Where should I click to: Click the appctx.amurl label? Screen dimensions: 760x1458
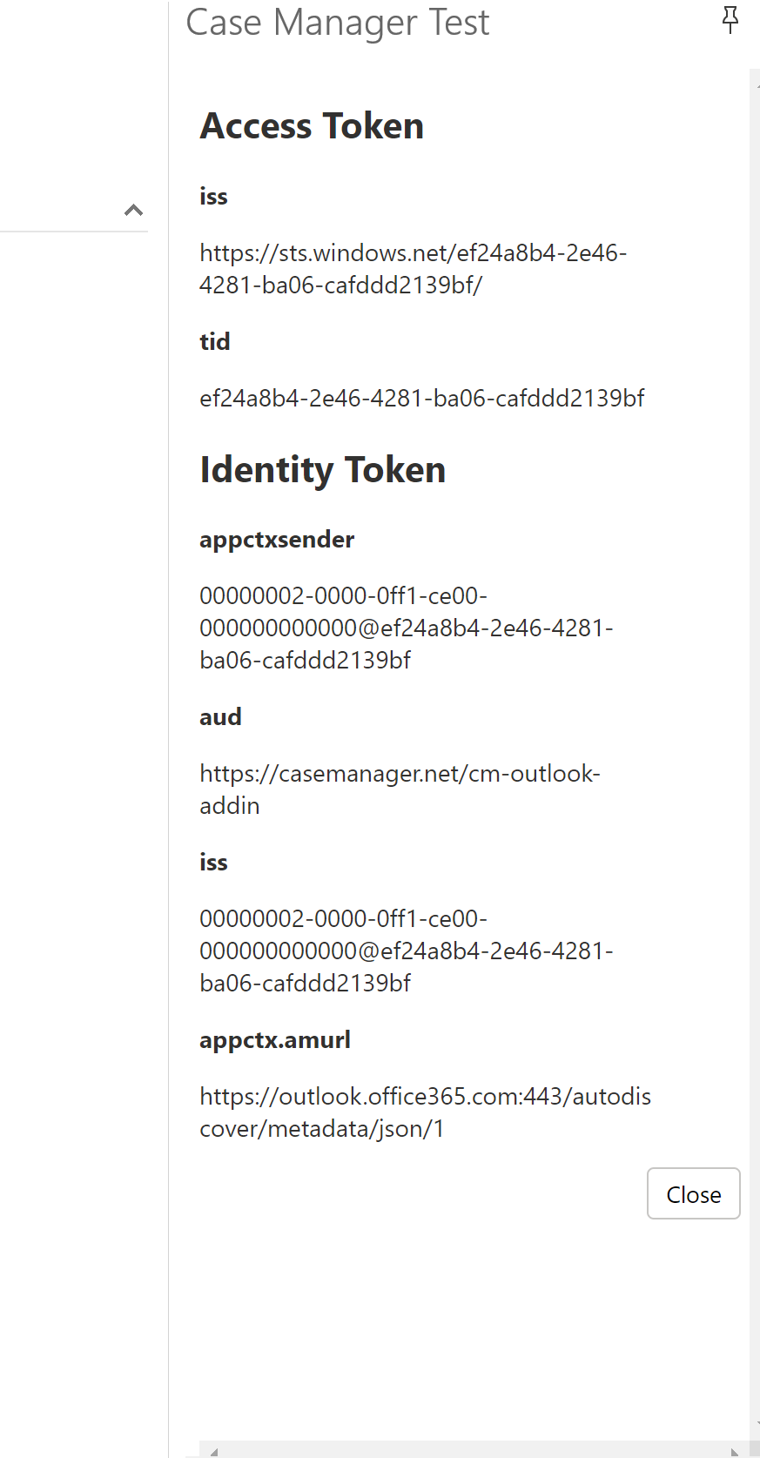pyautogui.click(x=275, y=1040)
